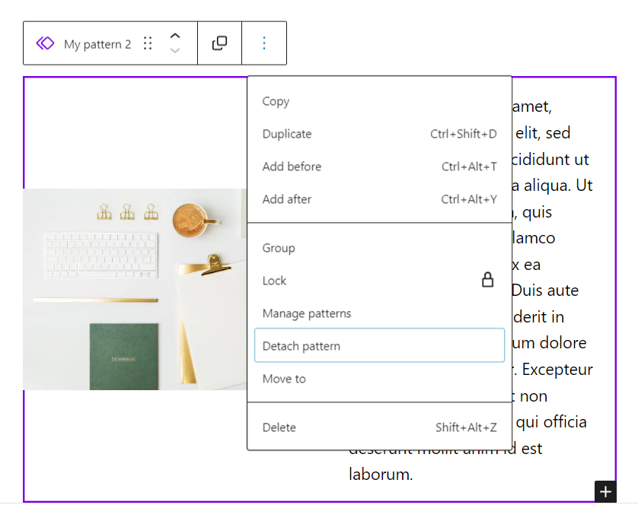
Task: Choose Delete from the menu
Action: tap(379, 427)
